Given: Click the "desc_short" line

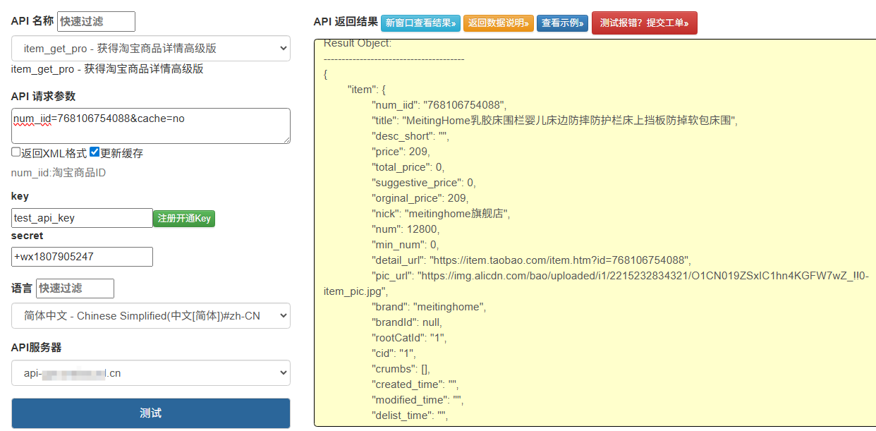Looking at the screenshot, I should [410, 136].
